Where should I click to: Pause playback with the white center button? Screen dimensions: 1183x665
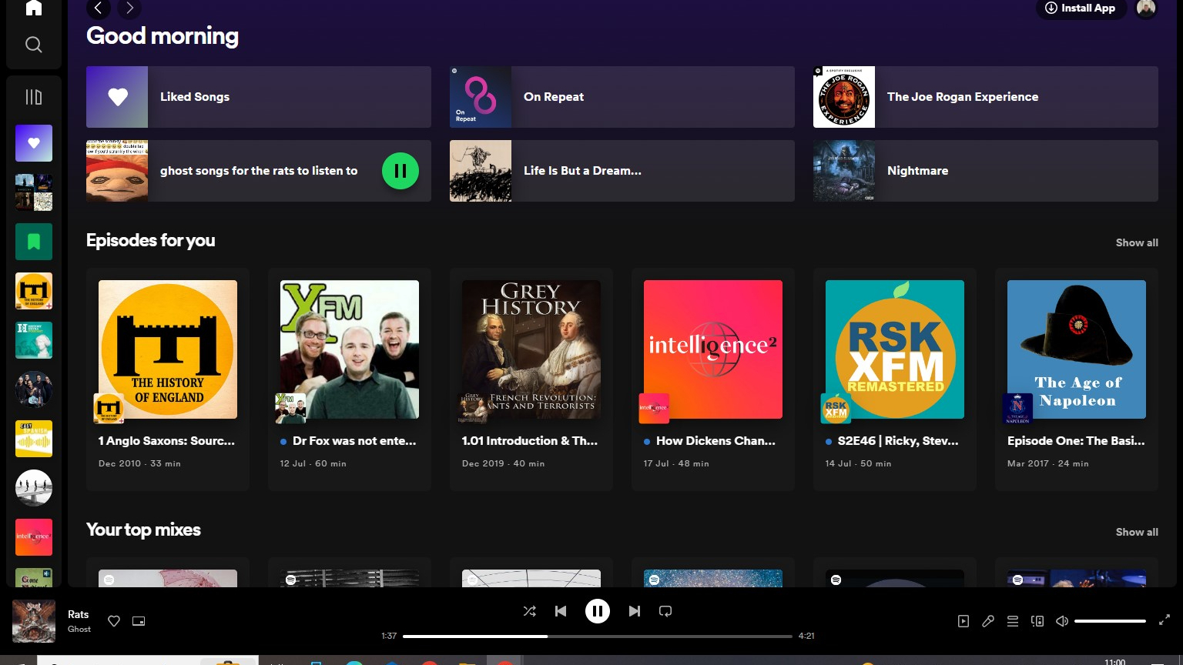tap(598, 611)
